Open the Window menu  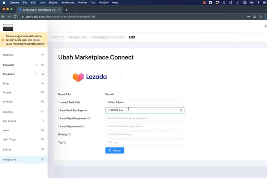tap(104, 3)
